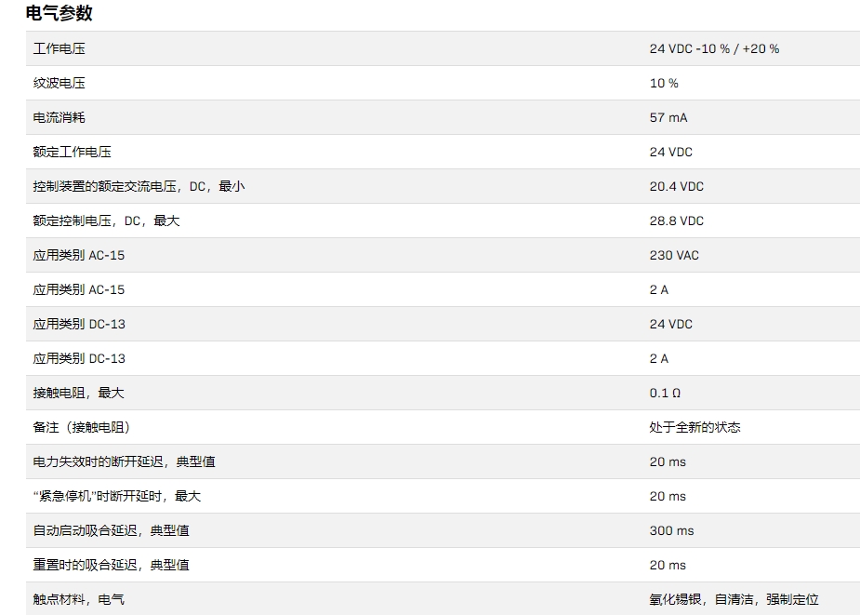Select 应用类别 AC-15 label beside 230 VAC
860x615 pixels.
[x=79, y=255]
